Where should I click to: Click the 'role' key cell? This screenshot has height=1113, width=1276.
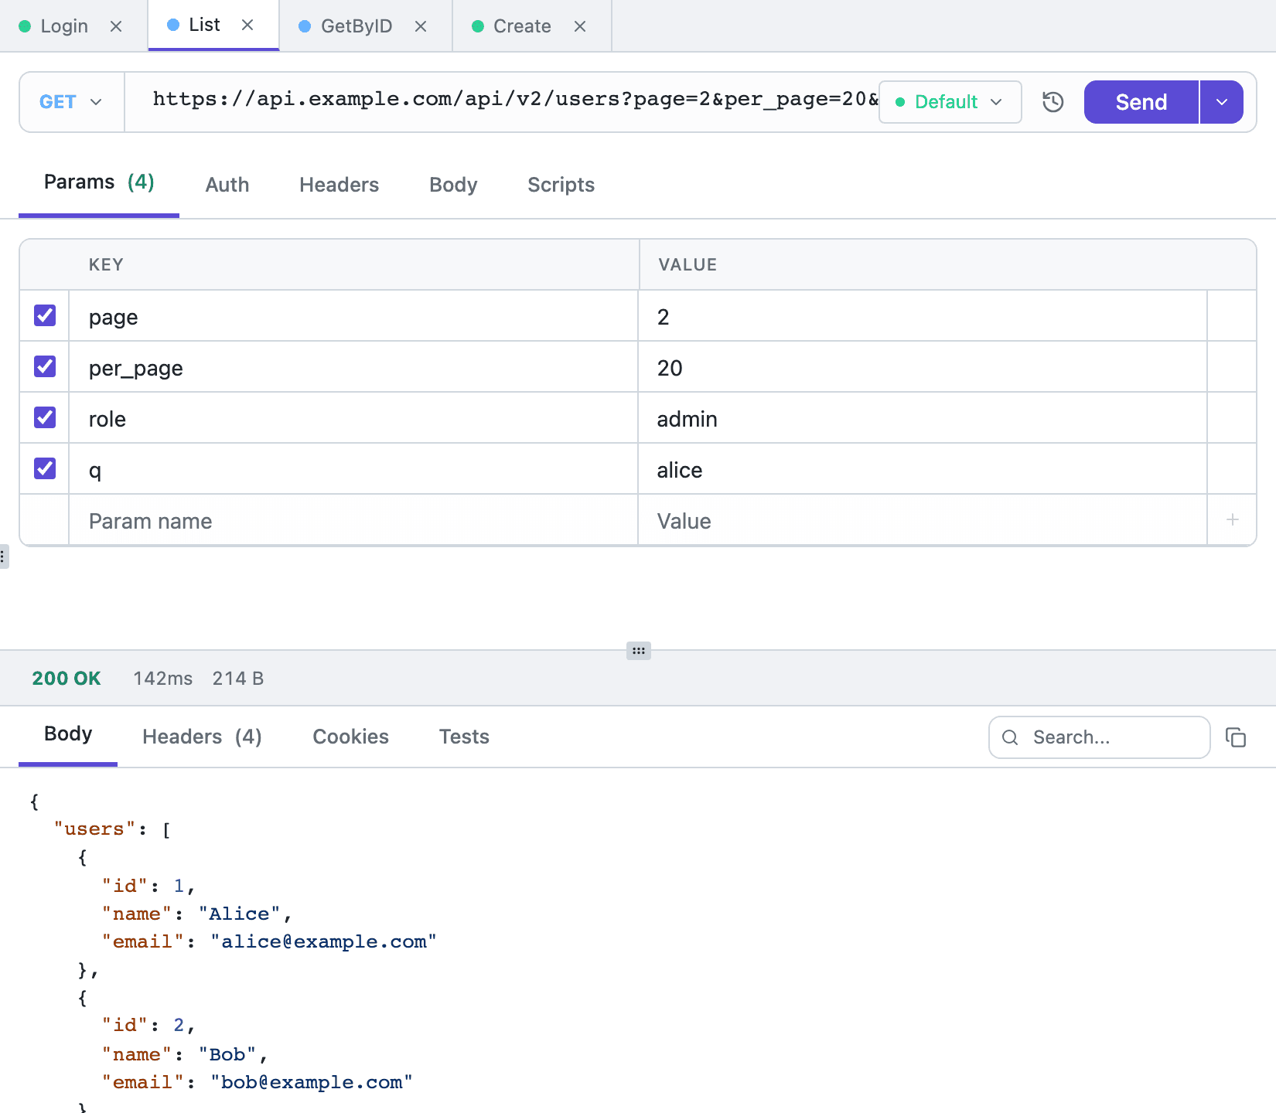tap(353, 419)
